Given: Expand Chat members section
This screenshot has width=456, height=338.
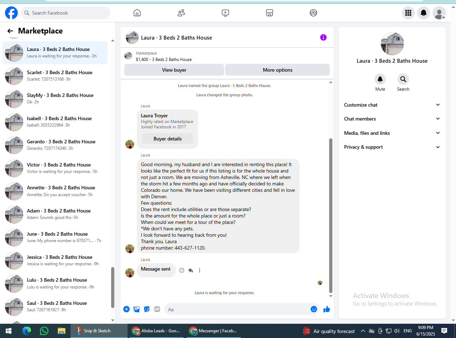Looking at the screenshot, I should coord(392,119).
